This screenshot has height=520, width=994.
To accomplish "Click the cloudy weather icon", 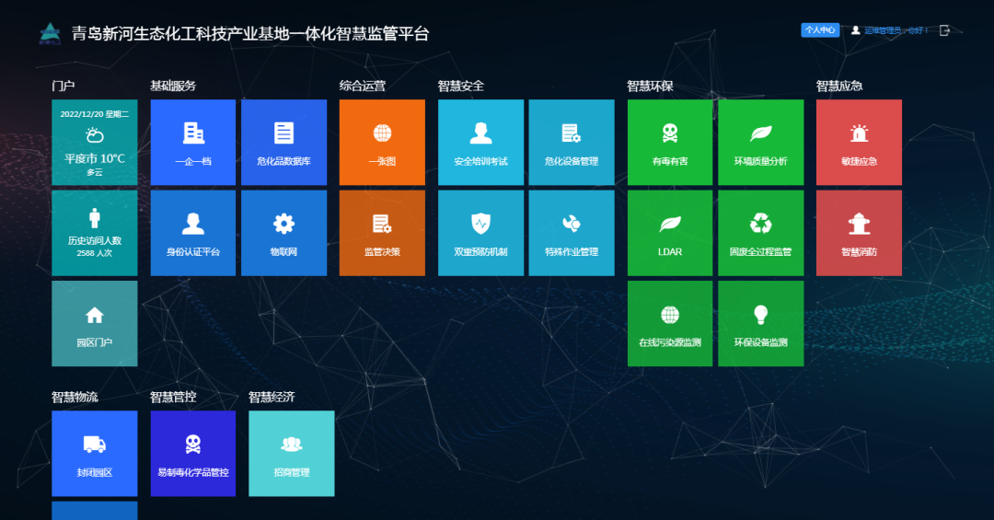I will click(95, 135).
